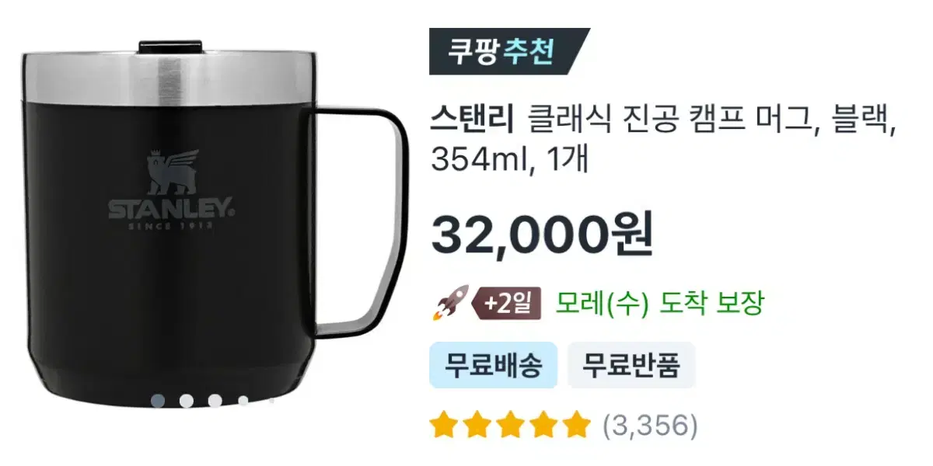Click the third yellow rating star

pos(510,426)
